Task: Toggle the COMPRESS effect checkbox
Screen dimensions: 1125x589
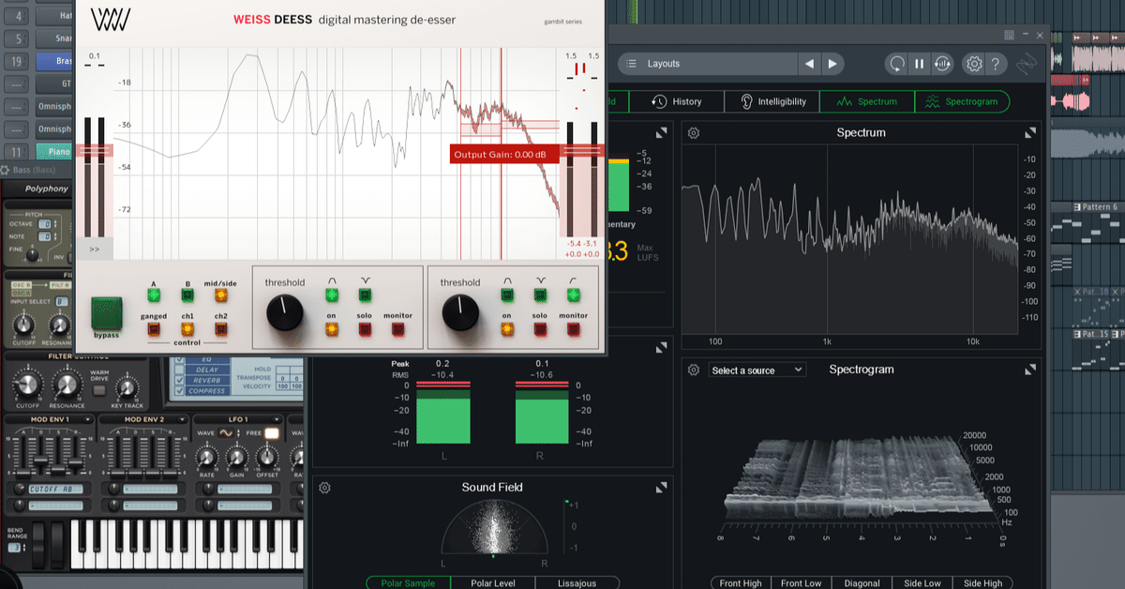Action: [x=180, y=391]
